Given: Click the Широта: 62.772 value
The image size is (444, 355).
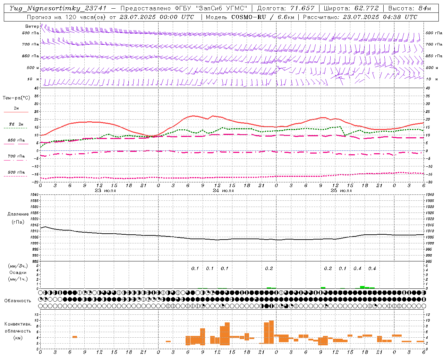Looking at the screenshot, I should 351,8.
